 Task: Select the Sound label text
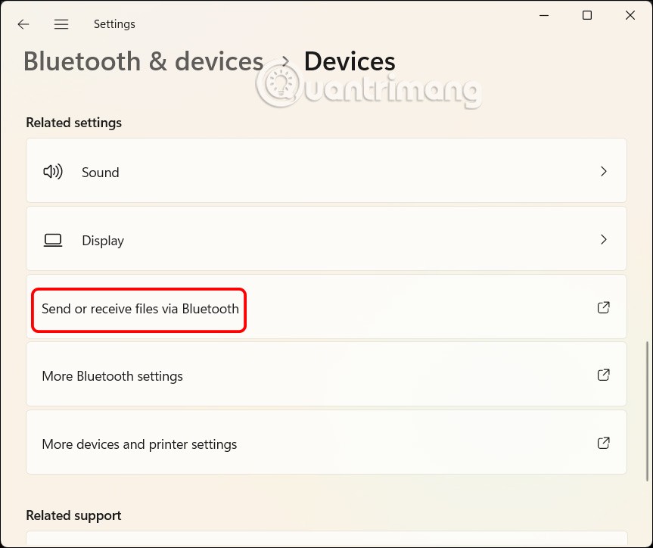[x=101, y=173]
